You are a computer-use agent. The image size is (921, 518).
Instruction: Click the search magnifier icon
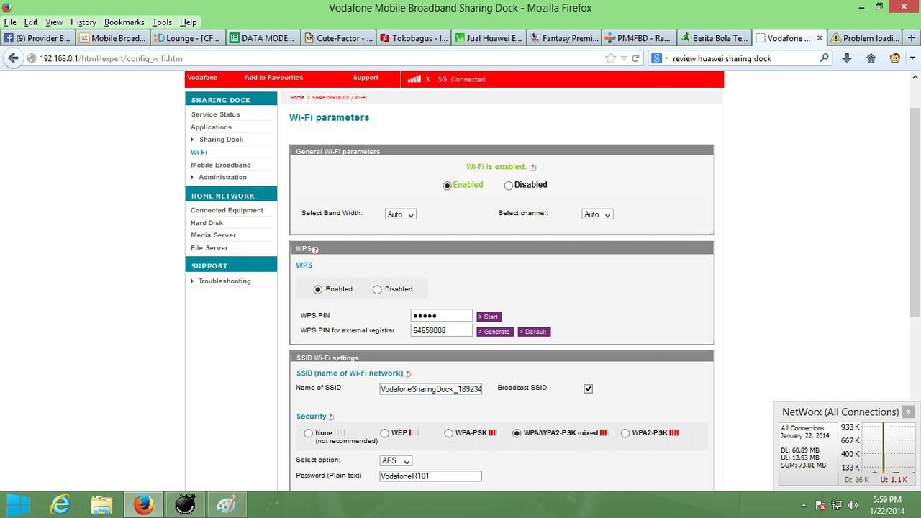[825, 58]
